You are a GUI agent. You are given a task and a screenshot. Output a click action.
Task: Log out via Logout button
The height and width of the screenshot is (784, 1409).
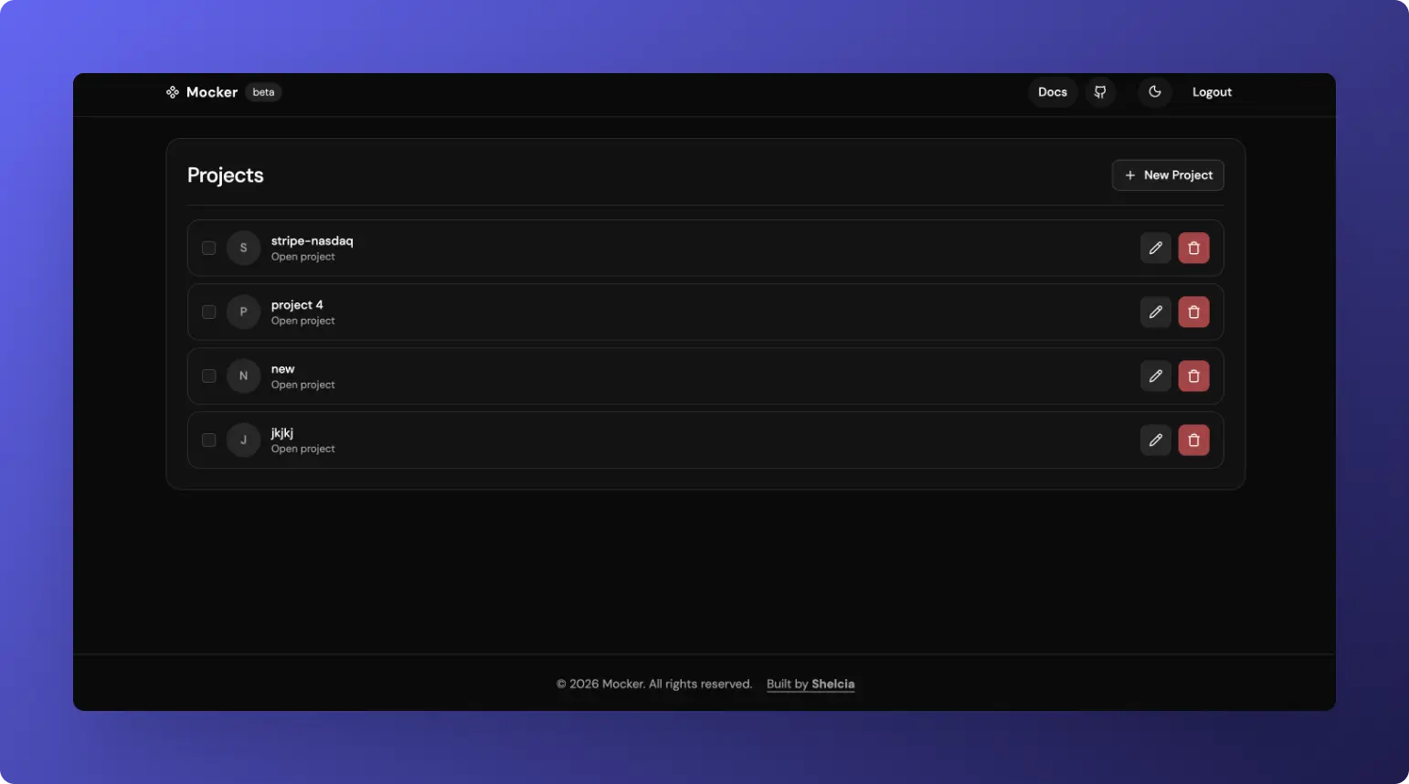click(x=1212, y=92)
